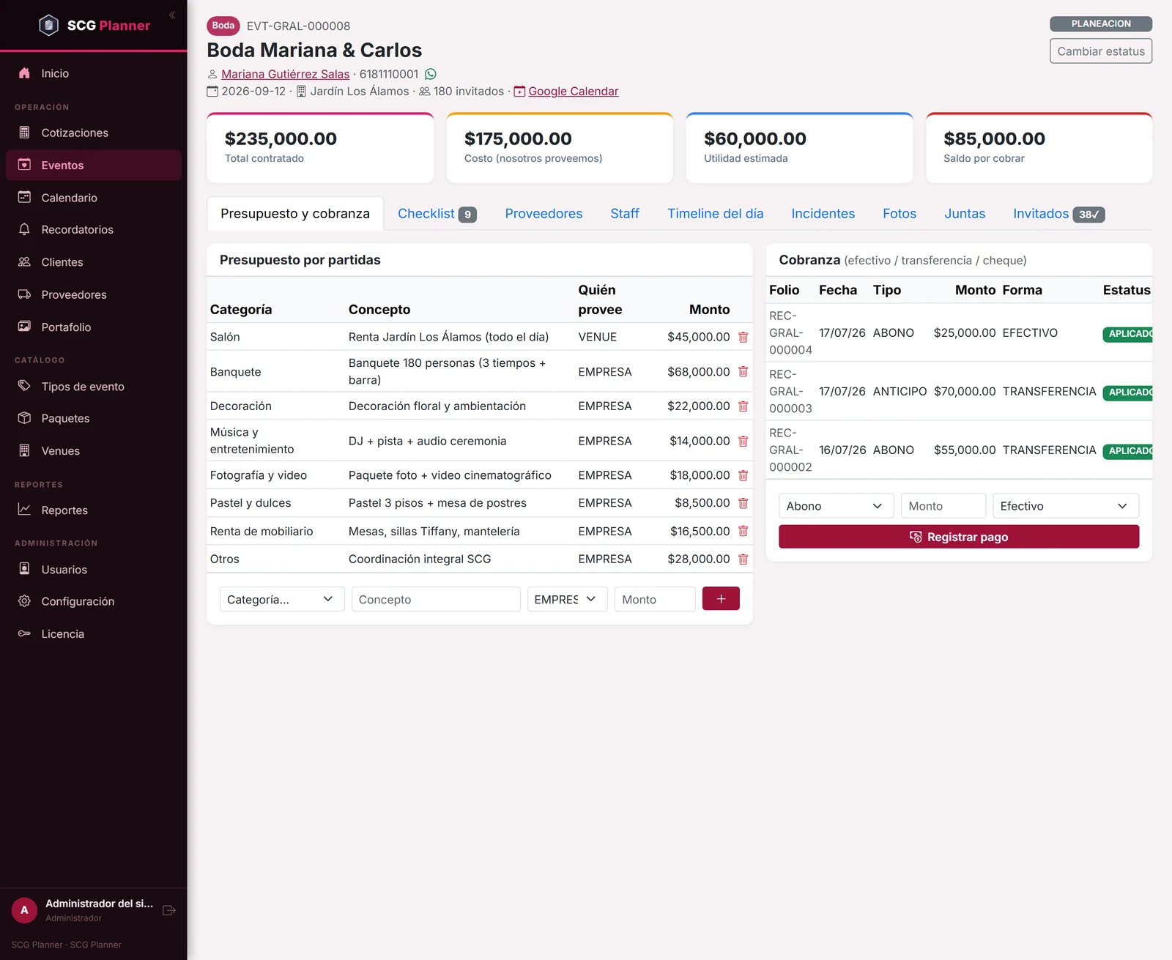Delete the Decoración budget row
The height and width of the screenshot is (960, 1172).
pos(743,406)
